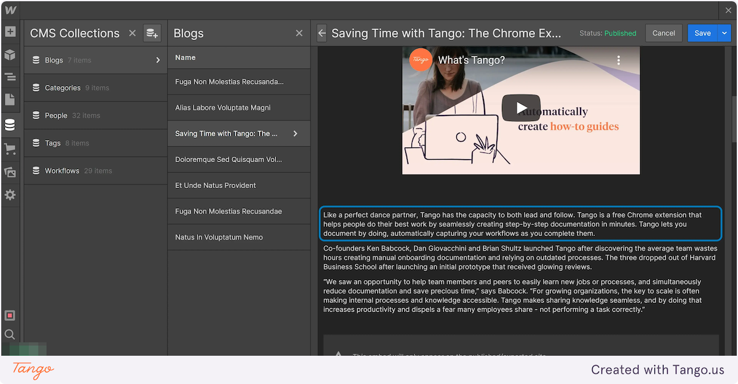Go back with the left arrow button

point(322,33)
